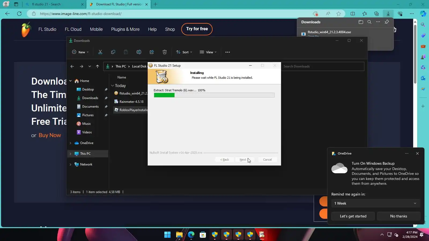This screenshot has width=429, height=241.
Task: Open Copilot icon in Edge toolbar
Action: (x=423, y=14)
